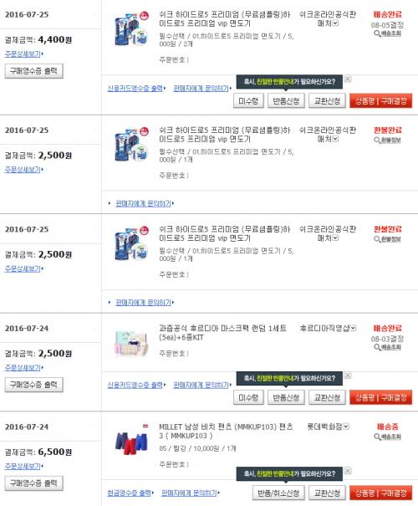Click 구매영수증 출력 for the 4,400원 order
Screen dimensions: 418x506
tap(33, 71)
